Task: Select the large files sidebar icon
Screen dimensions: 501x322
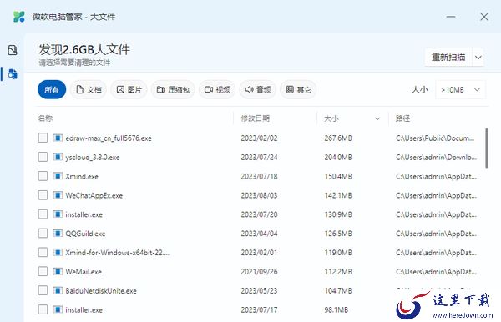Action: [x=13, y=73]
